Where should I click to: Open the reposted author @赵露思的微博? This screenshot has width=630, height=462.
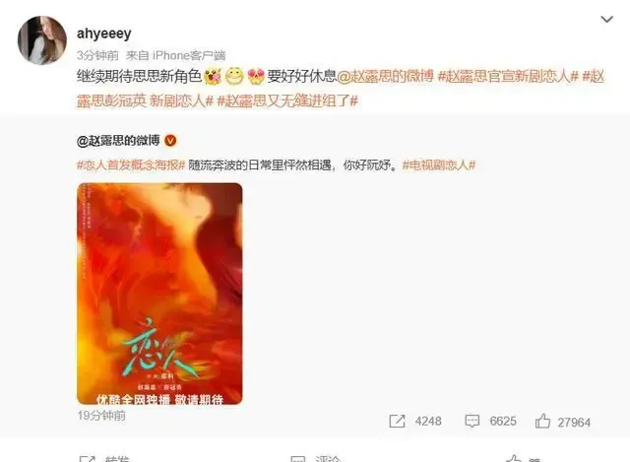click(118, 140)
